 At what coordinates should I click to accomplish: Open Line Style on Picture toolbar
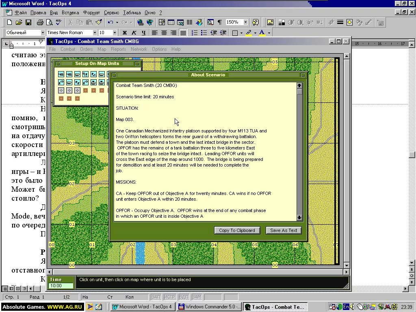point(340,22)
